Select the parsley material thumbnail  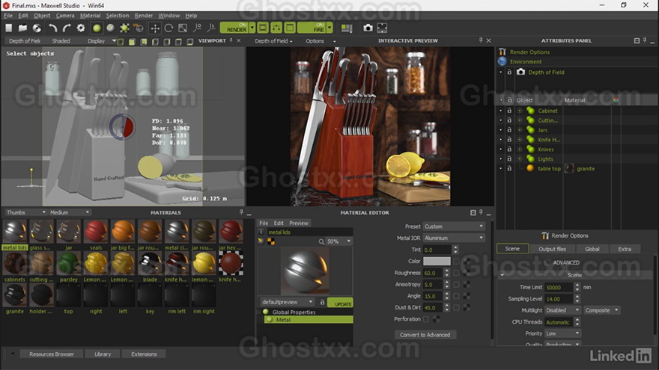click(x=68, y=263)
